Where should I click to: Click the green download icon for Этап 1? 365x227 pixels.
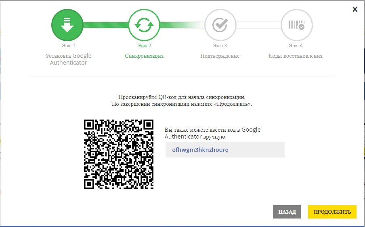[67, 25]
